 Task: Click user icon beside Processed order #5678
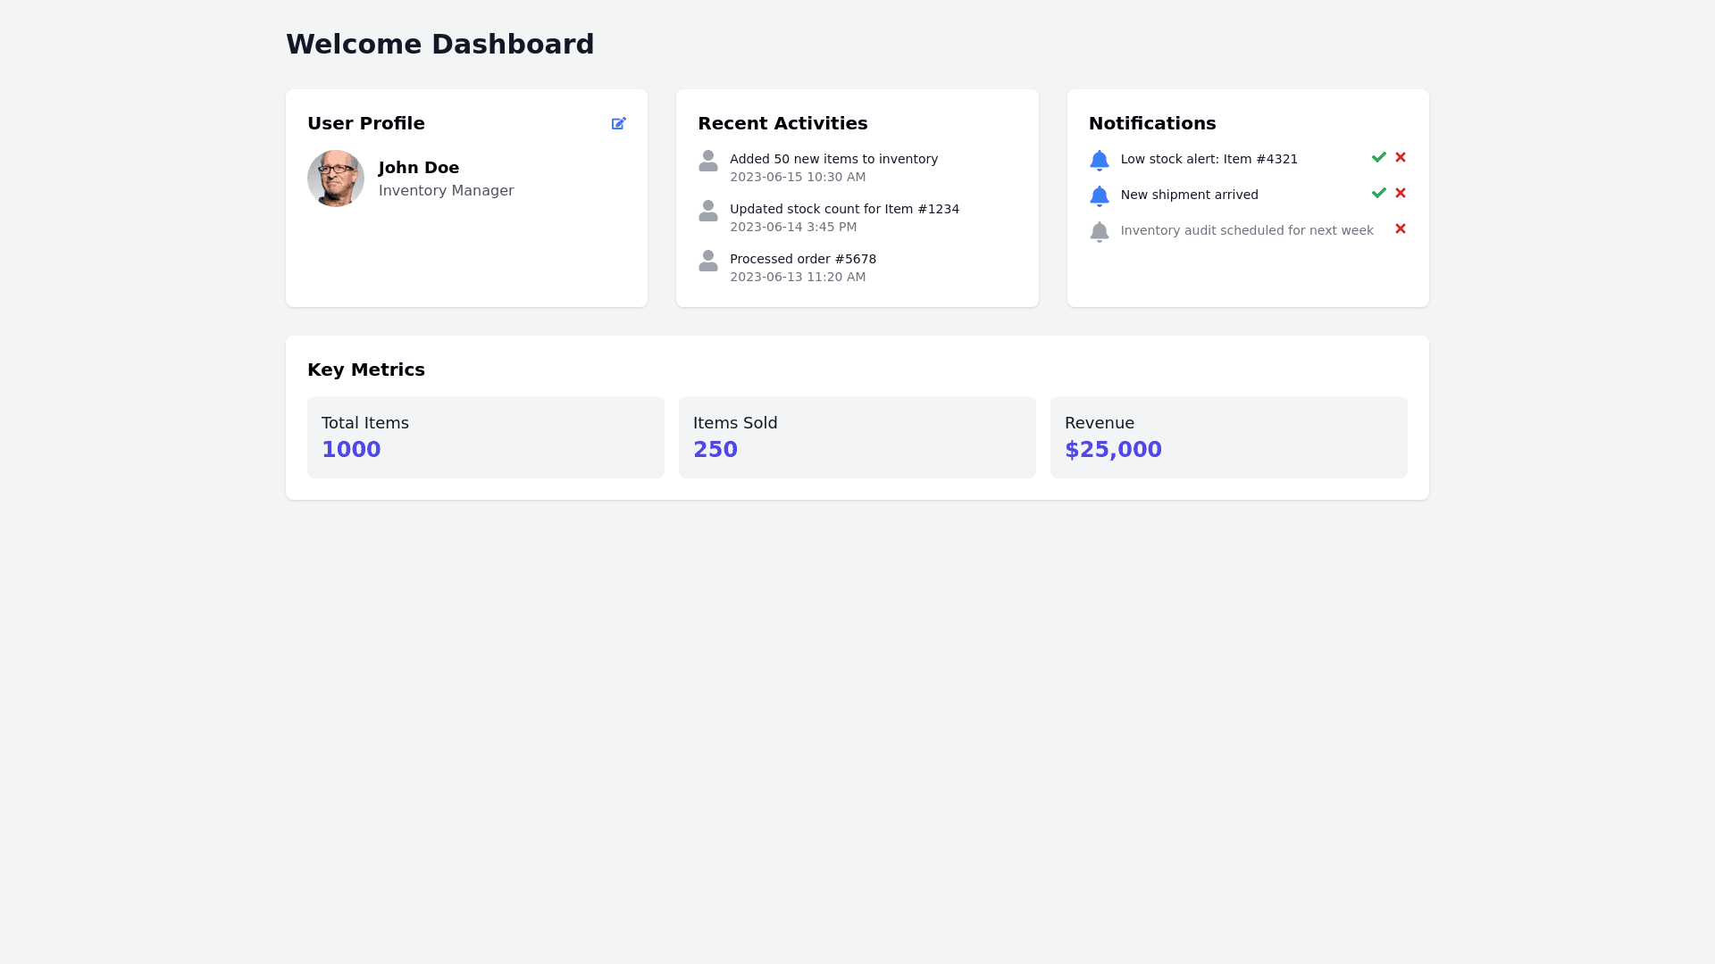707,261
